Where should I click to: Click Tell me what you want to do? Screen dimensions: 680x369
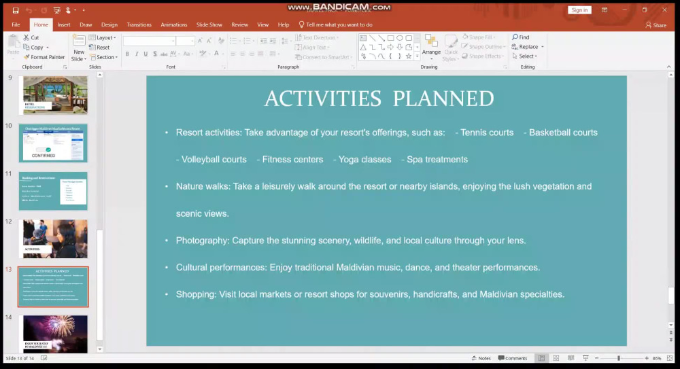tap(336, 24)
